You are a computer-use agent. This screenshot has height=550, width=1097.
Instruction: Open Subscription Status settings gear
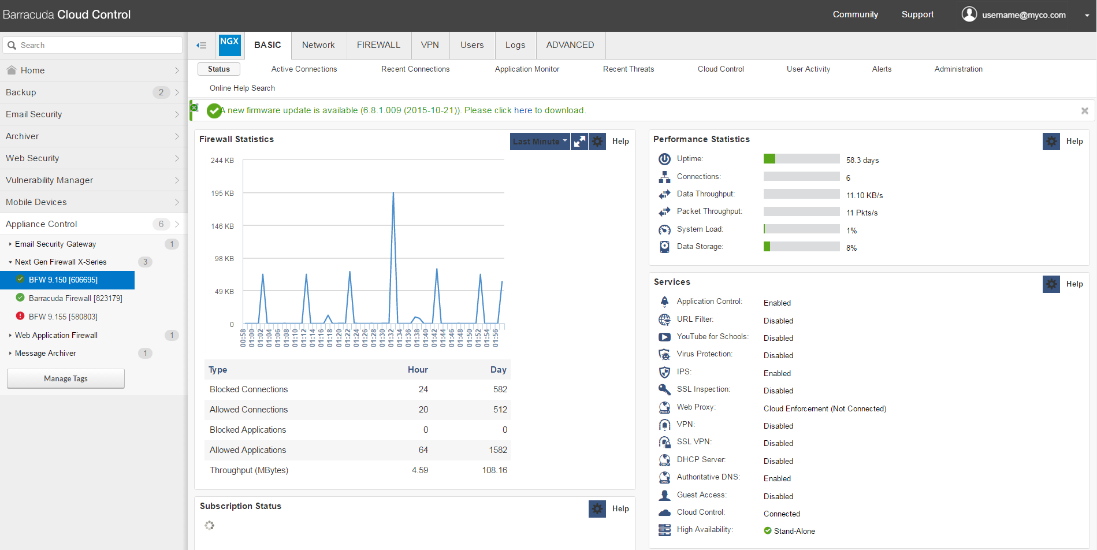[x=597, y=508]
